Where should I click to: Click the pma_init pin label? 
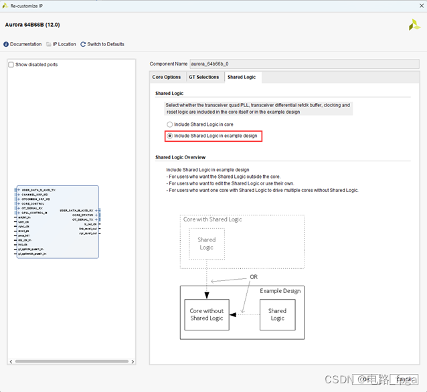[x=24, y=235]
